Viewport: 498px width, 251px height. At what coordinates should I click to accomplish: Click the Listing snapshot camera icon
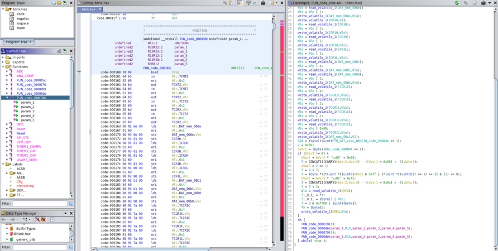coord(263,3)
